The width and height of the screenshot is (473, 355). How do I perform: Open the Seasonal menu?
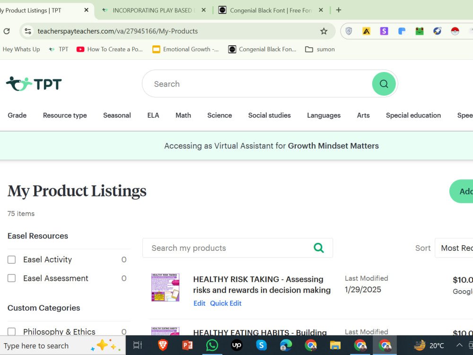click(x=117, y=115)
